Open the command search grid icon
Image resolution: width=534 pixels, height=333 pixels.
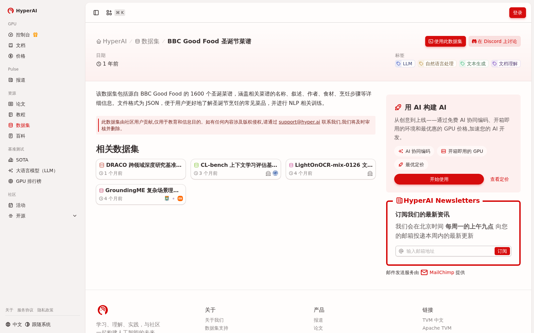(x=109, y=13)
